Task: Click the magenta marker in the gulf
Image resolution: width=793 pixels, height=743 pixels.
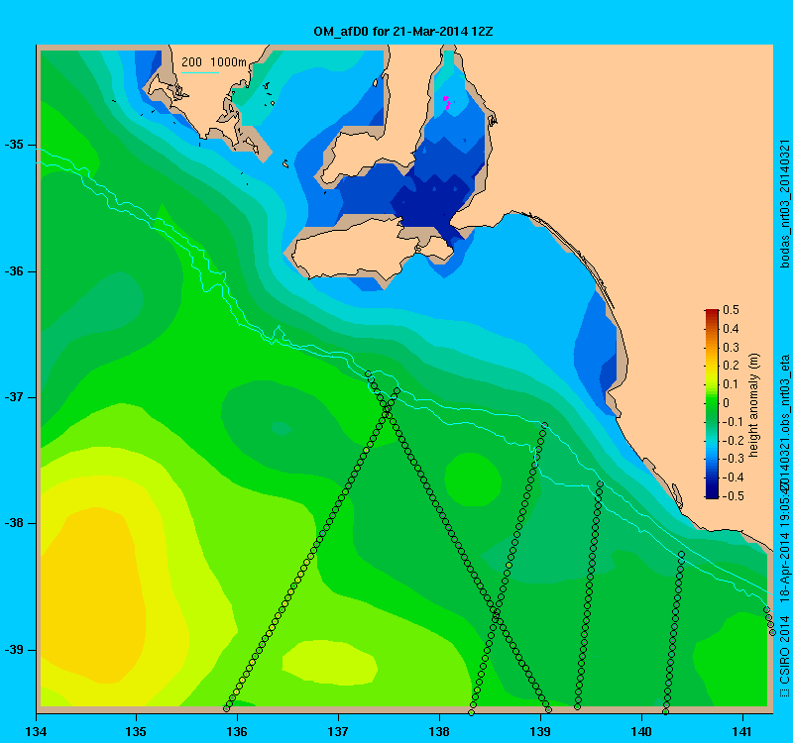Action: (446, 102)
